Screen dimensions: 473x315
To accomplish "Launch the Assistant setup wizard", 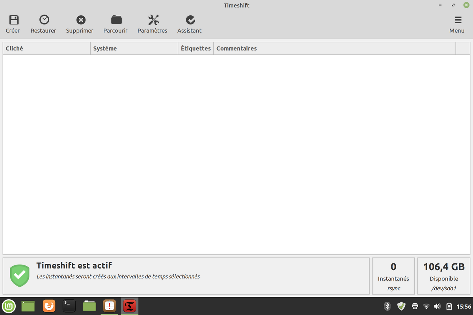I will click(190, 24).
